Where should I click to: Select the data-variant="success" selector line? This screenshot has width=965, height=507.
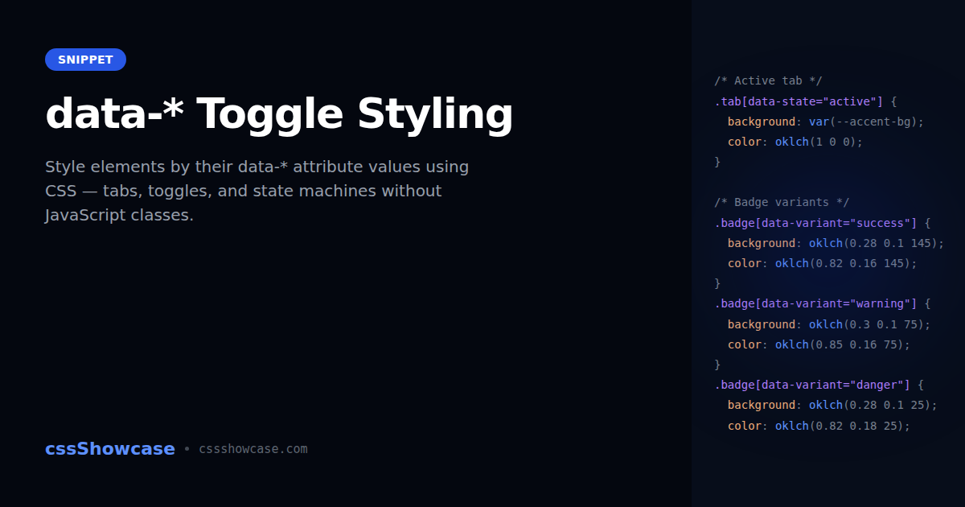click(822, 223)
